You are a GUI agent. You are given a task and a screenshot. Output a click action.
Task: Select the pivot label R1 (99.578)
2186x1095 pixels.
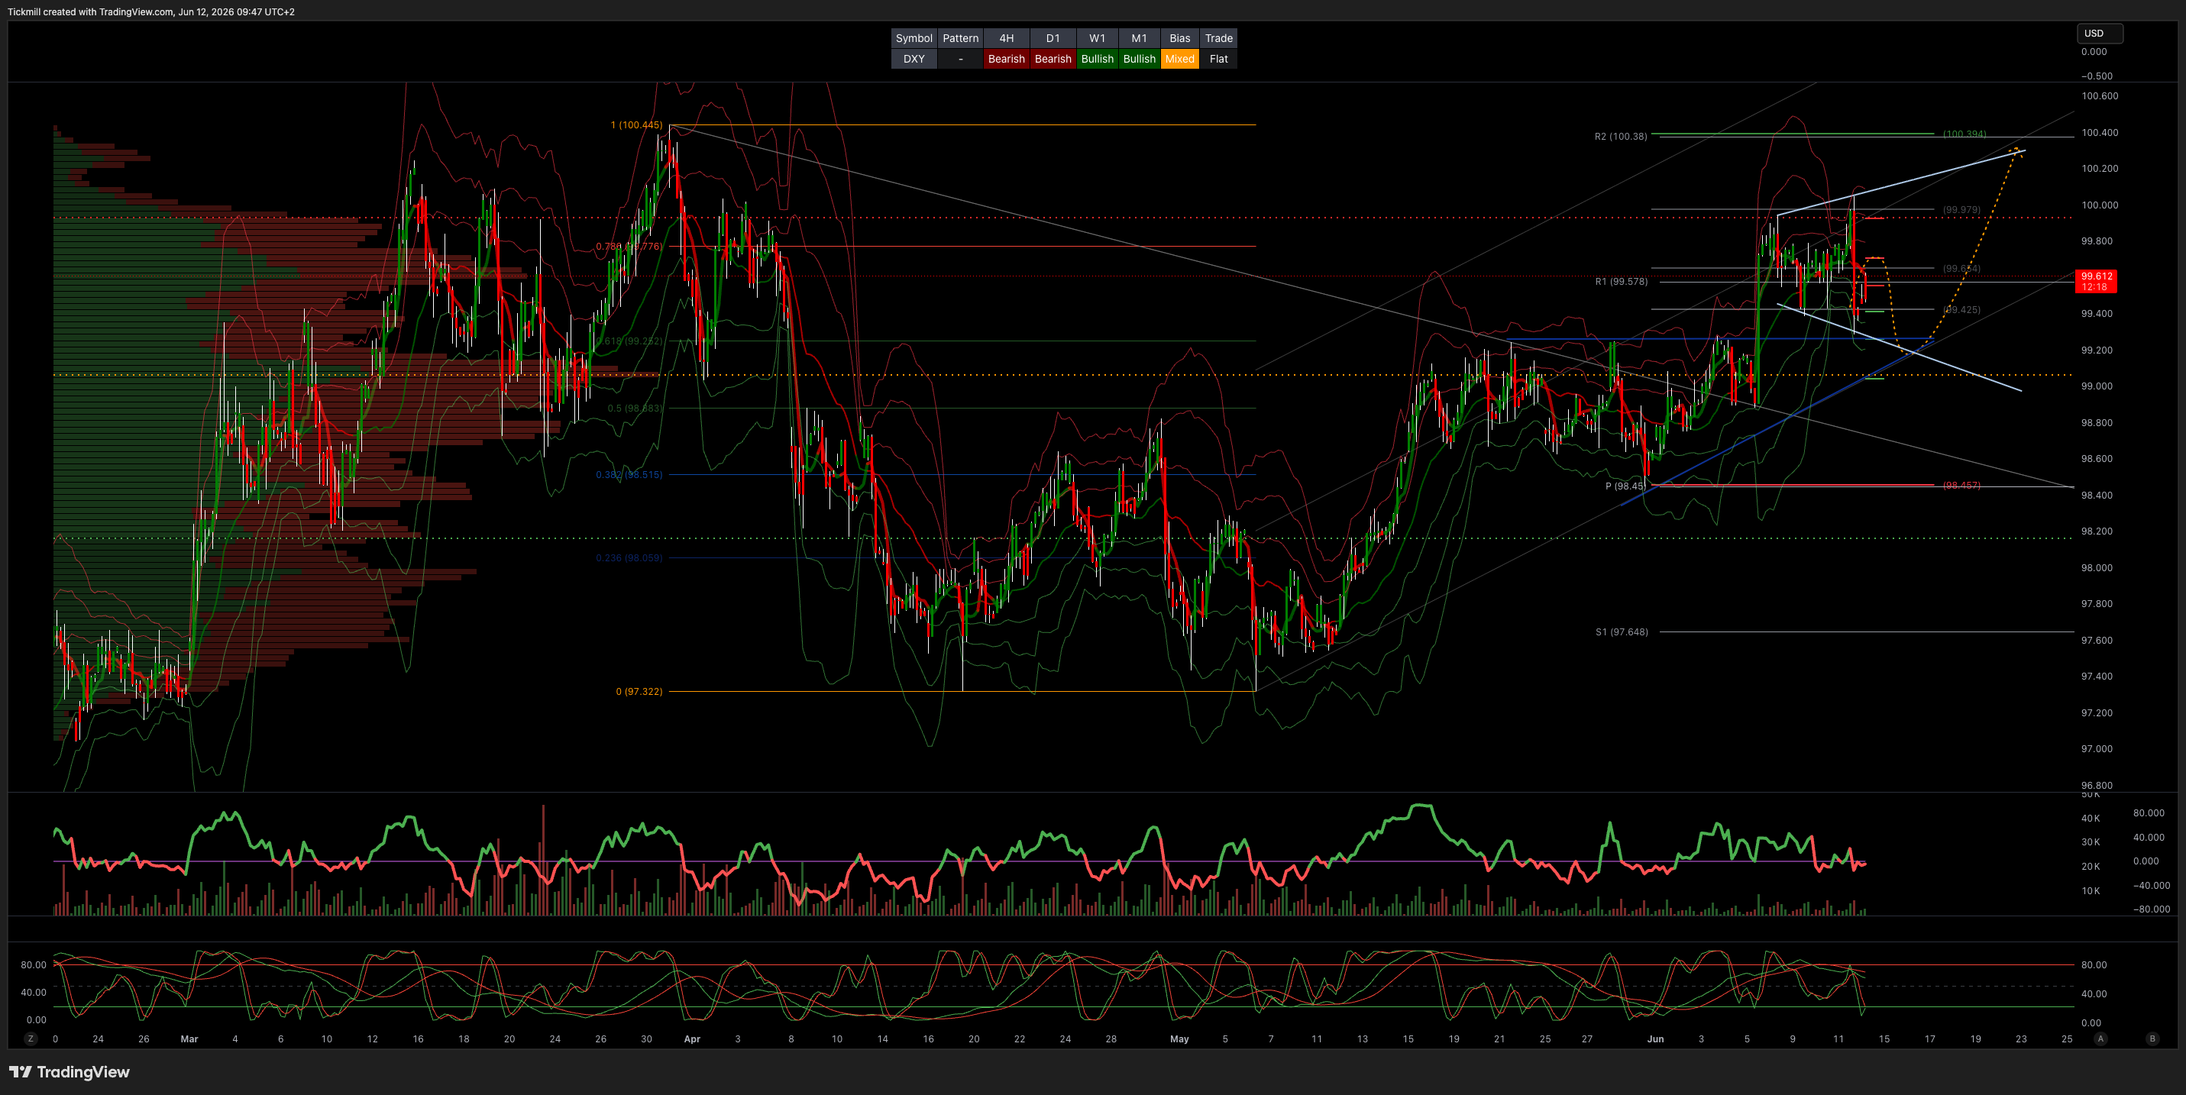tap(1621, 282)
